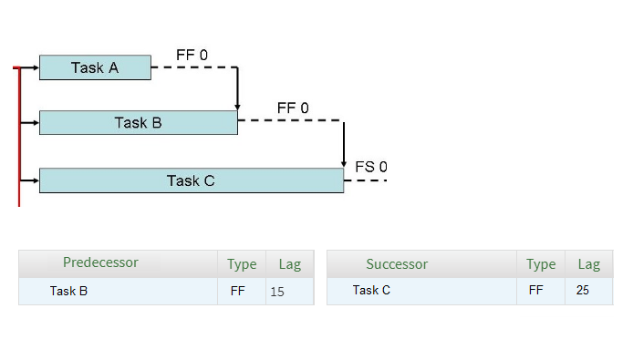Click the FS 0 label after Task C
The width and height of the screenshot is (633, 360).
click(371, 167)
